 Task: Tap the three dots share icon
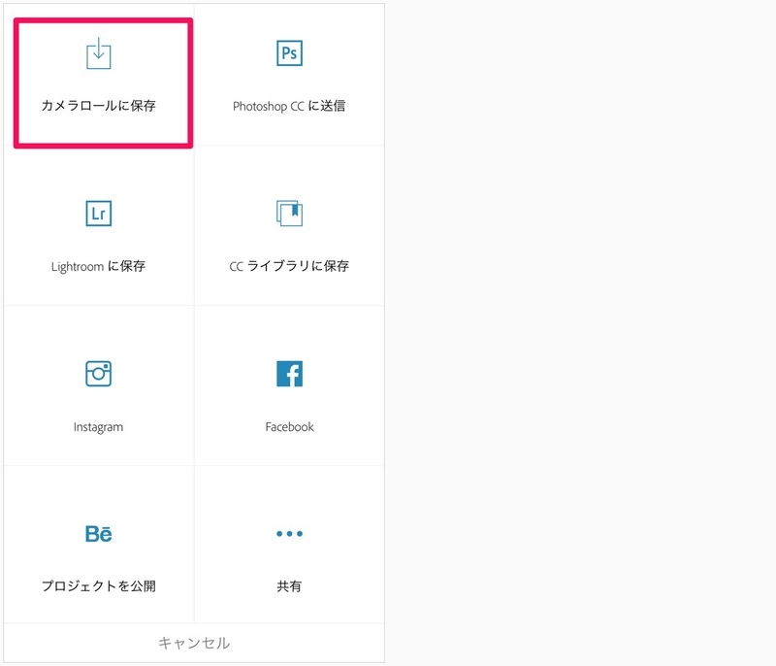pyautogui.click(x=289, y=533)
